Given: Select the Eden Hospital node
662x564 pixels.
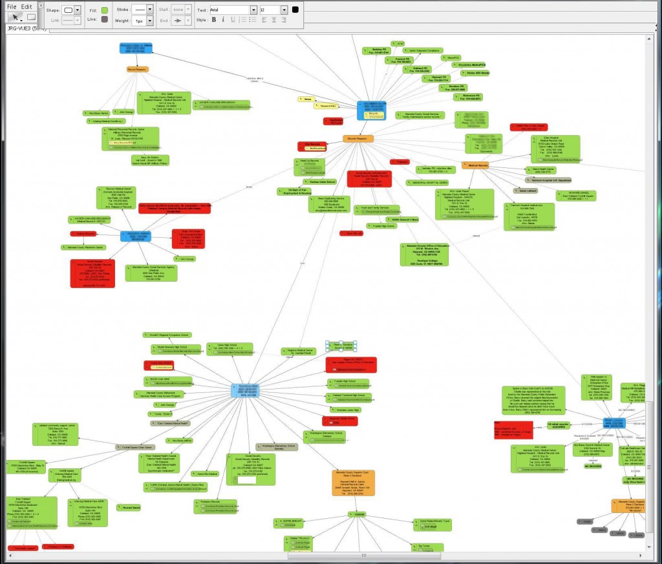Looking at the screenshot, I should (x=555, y=149).
